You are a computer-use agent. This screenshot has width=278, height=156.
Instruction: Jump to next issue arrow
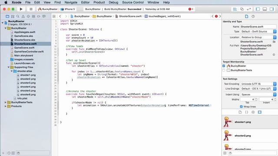220,16
